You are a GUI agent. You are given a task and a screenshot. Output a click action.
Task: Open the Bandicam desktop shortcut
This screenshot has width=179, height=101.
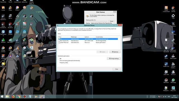tap(166, 81)
